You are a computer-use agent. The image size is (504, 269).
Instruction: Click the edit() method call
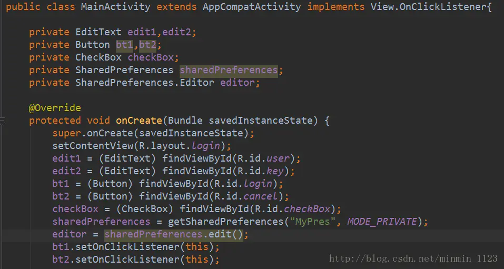(x=225, y=234)
